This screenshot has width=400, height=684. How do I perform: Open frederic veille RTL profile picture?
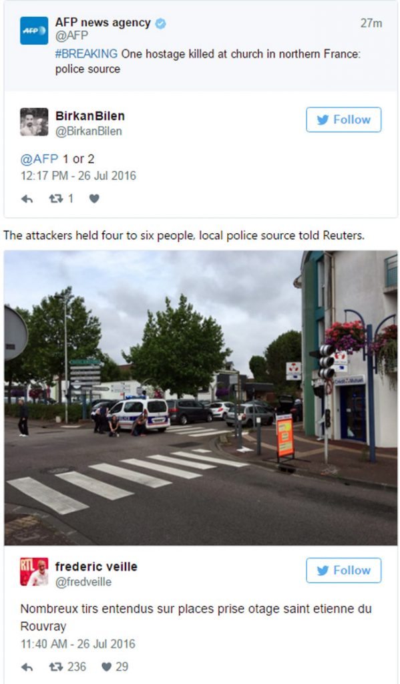(x=34, y=572)
